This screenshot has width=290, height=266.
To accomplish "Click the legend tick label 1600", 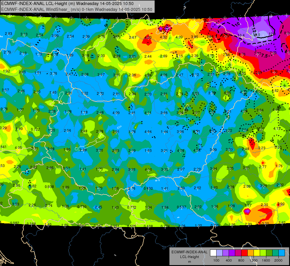I will click(x=266, y=260).
